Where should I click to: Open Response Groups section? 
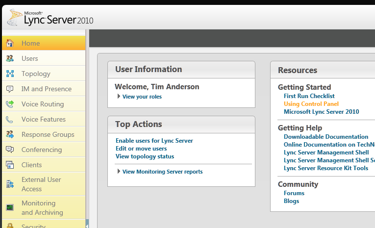click(44, 134)
